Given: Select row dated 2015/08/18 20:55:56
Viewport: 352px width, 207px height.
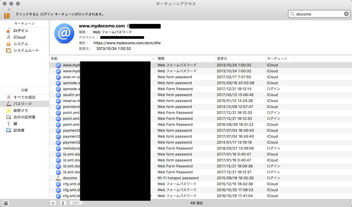Looking at the screenshot, I should click(201, 83).
